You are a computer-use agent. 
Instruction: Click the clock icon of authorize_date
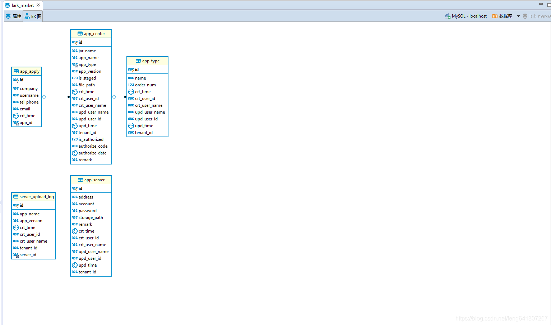pos(75,153)
